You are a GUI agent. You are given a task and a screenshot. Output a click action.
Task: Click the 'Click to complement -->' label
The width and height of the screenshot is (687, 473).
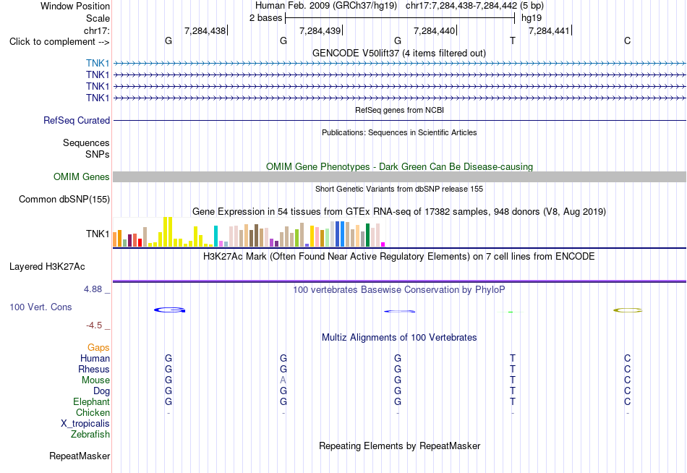(x=59, y=42)
